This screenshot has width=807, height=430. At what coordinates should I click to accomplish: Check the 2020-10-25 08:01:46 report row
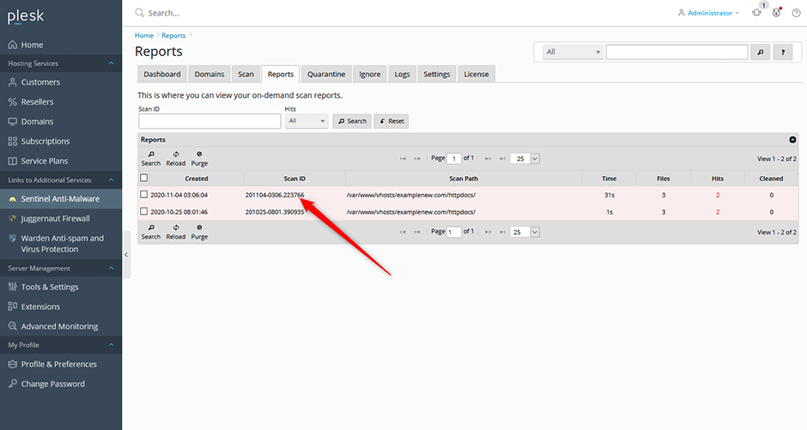[x=144, y=211]
